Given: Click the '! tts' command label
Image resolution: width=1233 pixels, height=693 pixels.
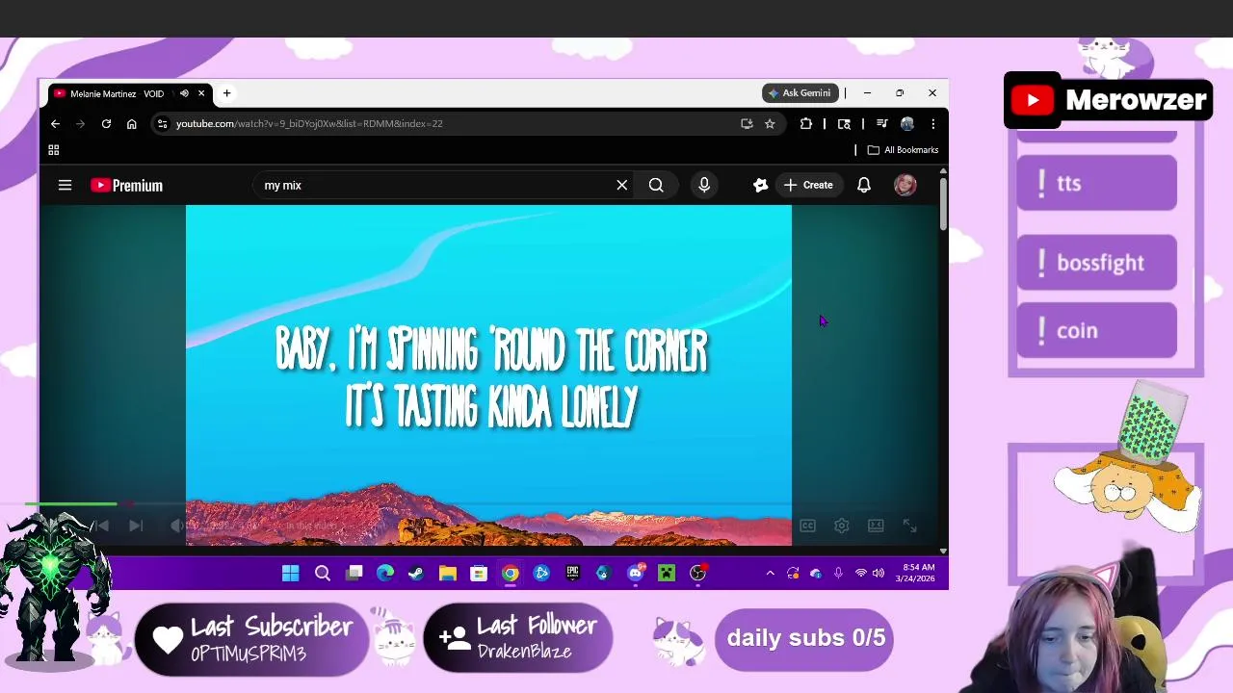Looking at the screenshot, I should (x=1096, y=183).
